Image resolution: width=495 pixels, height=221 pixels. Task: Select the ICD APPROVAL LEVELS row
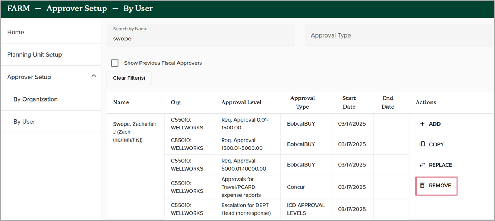point(306,209)
